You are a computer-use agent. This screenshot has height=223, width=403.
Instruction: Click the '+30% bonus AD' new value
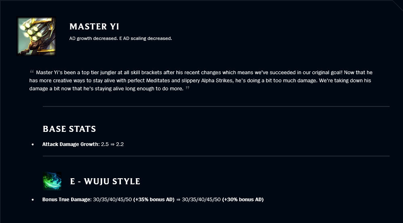243,200
